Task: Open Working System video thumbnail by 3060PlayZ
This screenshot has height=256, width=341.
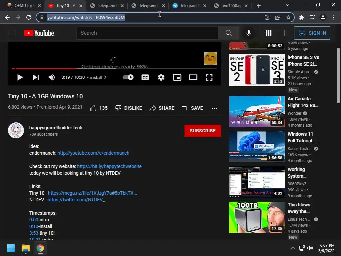Action: tap(257, 182)
